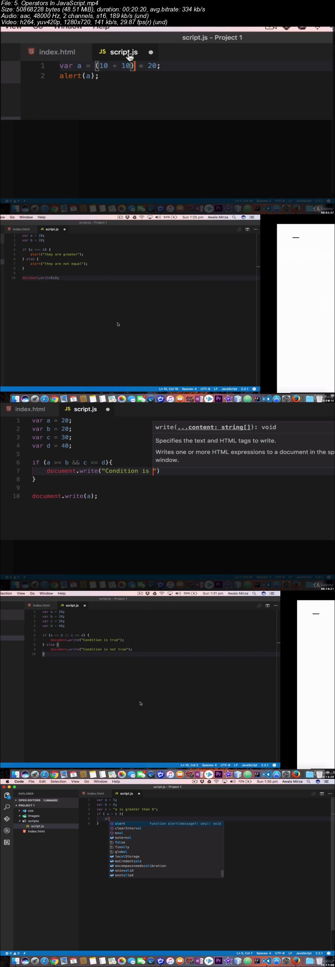Screen dimensions: 335x967
Task: Click battery icon showing 64%
Action: pyautogui.click(x=174, y=217)
